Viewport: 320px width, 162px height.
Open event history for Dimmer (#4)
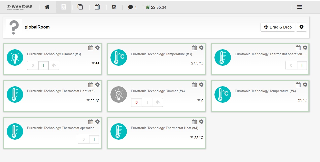(x=194, y=85)
